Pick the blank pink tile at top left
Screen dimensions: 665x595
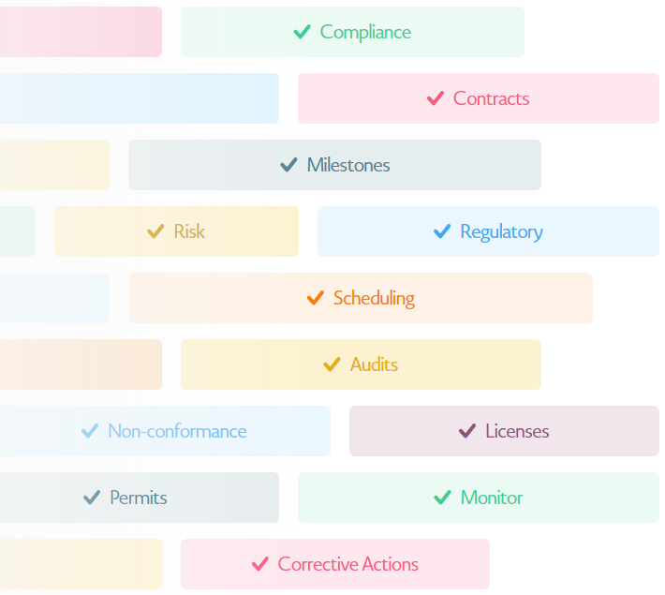click(81, 32)
